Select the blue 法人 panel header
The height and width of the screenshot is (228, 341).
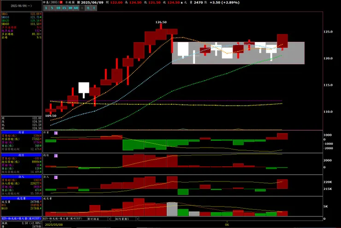21,177
